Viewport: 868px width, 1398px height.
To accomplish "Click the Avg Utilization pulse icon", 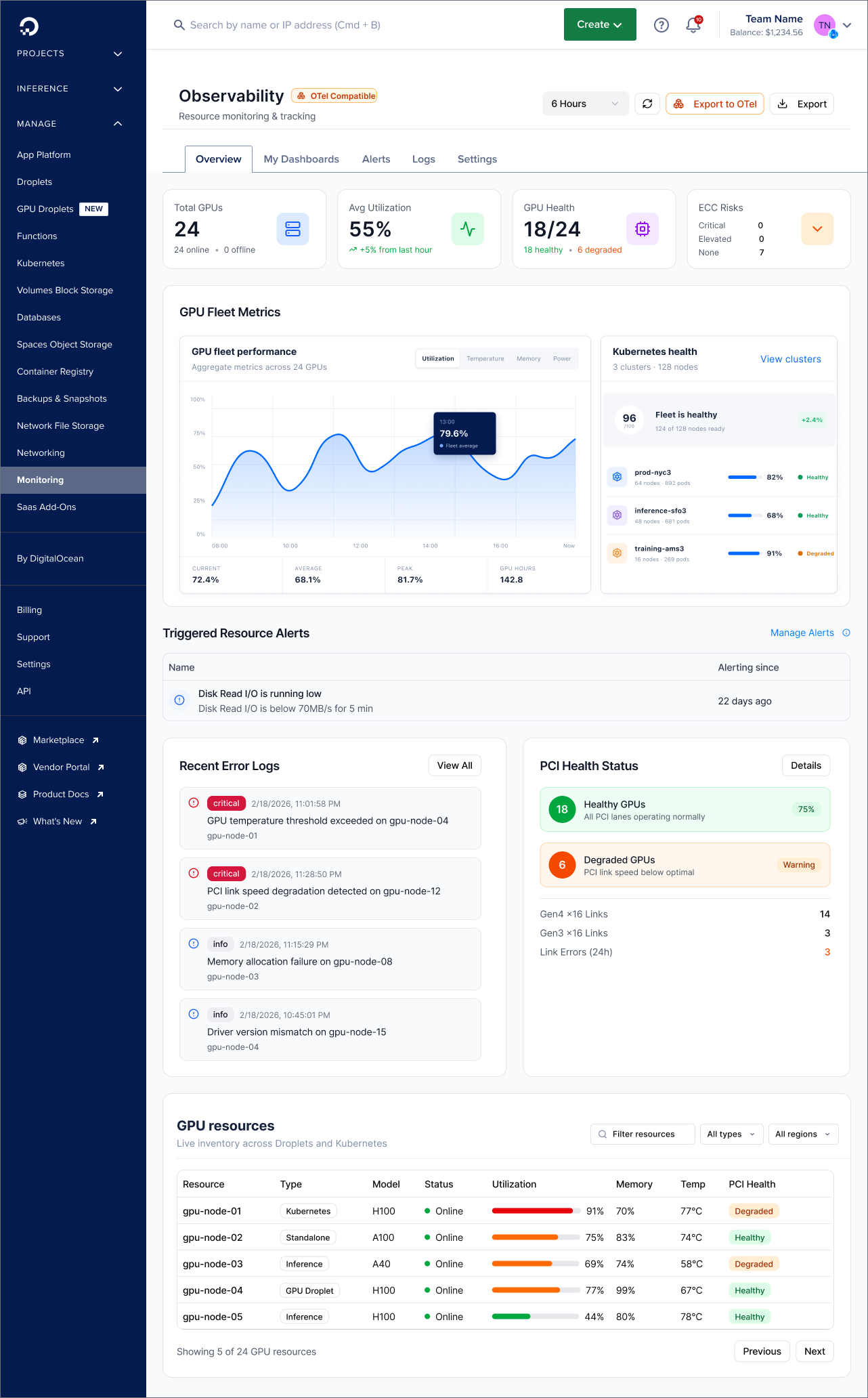I will [x=468, y=229].
